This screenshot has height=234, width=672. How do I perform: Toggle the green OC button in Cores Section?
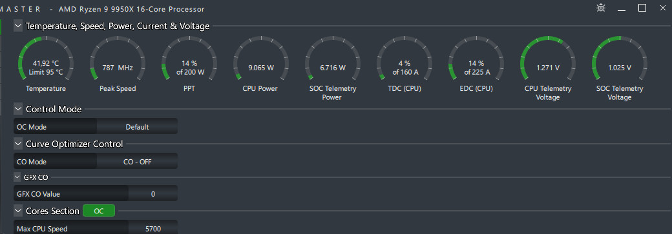pyautogui.click(x=99, y=211)
